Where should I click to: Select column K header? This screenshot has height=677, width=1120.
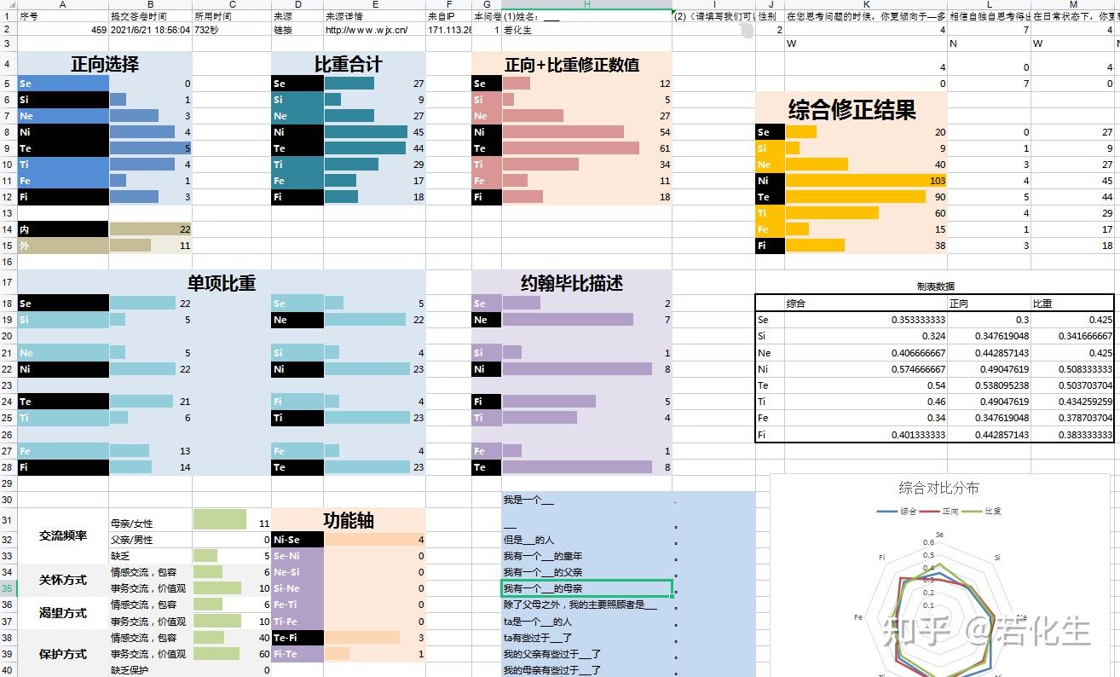[x=865, y=4]
